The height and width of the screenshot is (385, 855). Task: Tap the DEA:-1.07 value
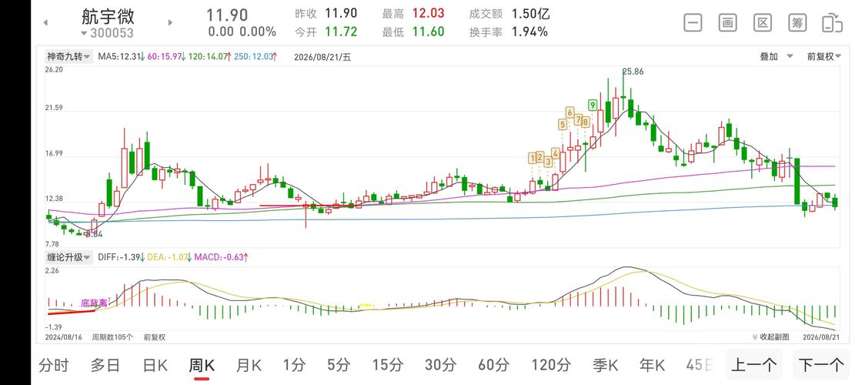coord(169,257)
